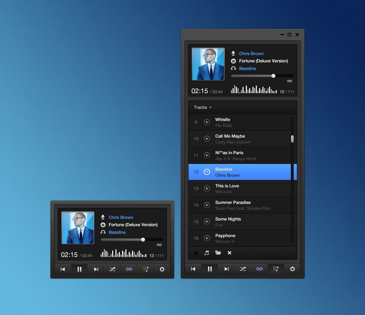The width and height of the screenshot is (365, 315).
Task: Select the Whistle track title
Action: [x=223, y=120]
